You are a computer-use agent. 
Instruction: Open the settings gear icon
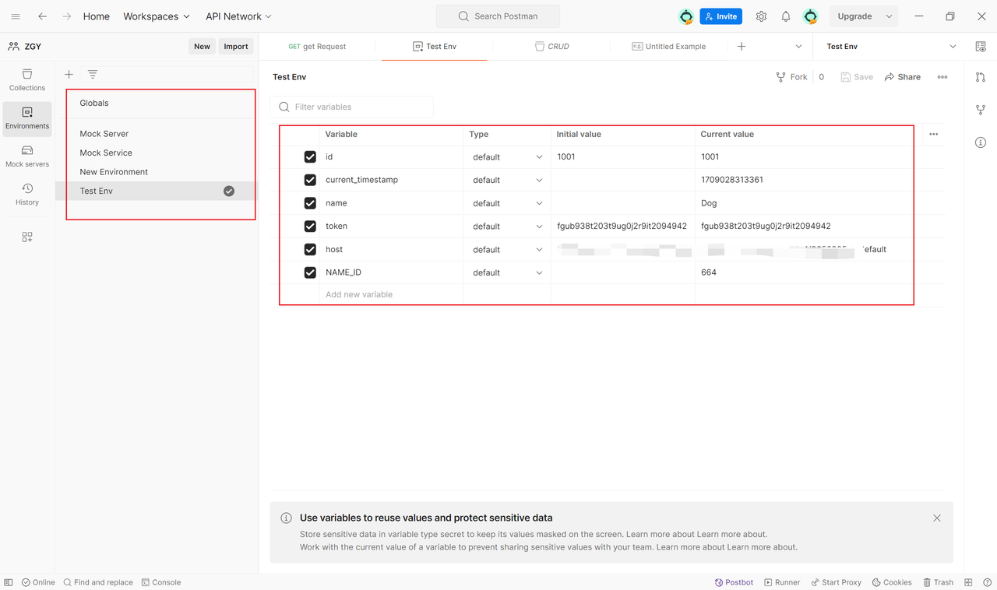tap(761, 16)
